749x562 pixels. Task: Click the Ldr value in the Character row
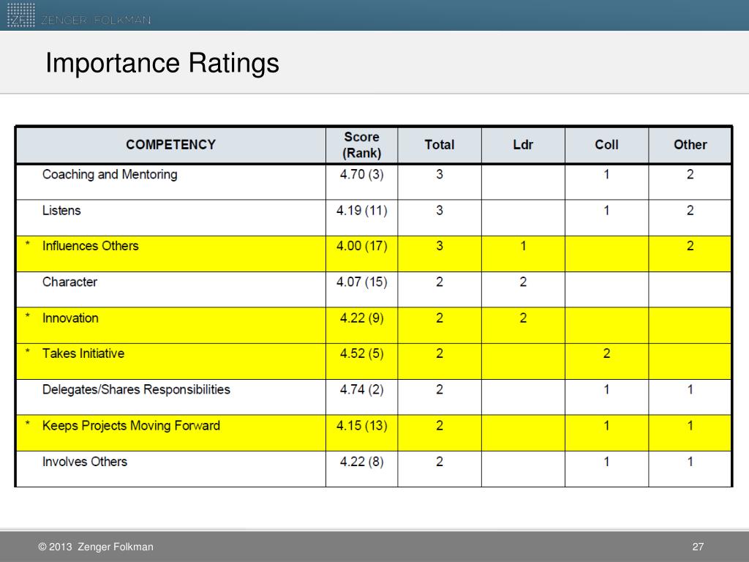click(x=523, y=282)
